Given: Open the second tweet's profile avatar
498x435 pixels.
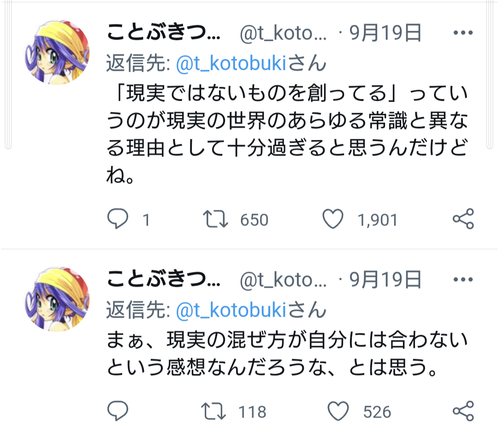Looking at the screenshot, I should (57, 299).
